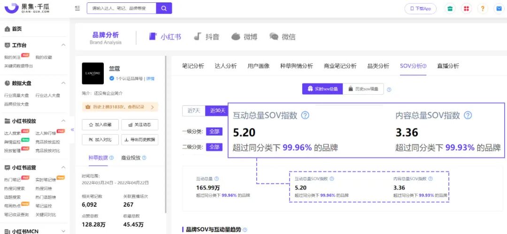This screenshot has height=234, width=507.
Task: Collapse the sidebar with double-arrow handle
Action: (x=72, y=129)
